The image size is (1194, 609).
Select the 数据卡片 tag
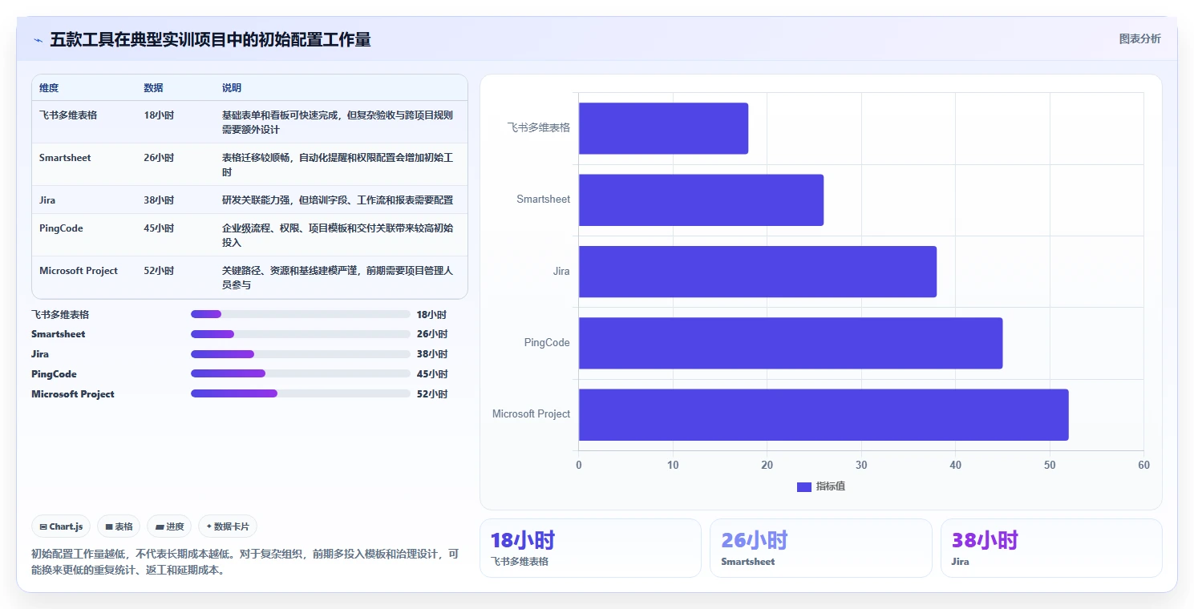click(x=228, y=526)
